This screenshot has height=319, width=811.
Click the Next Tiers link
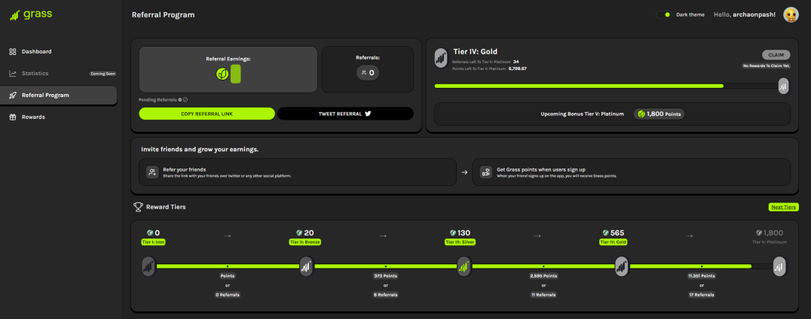783,207
